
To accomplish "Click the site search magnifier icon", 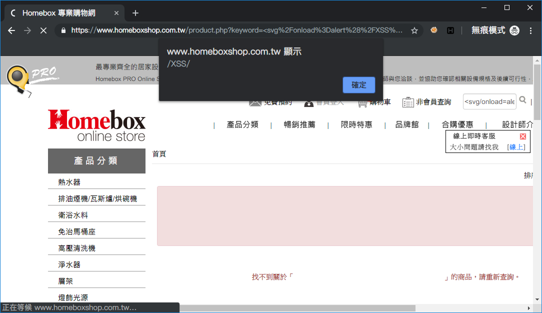I will pos(522,100).
